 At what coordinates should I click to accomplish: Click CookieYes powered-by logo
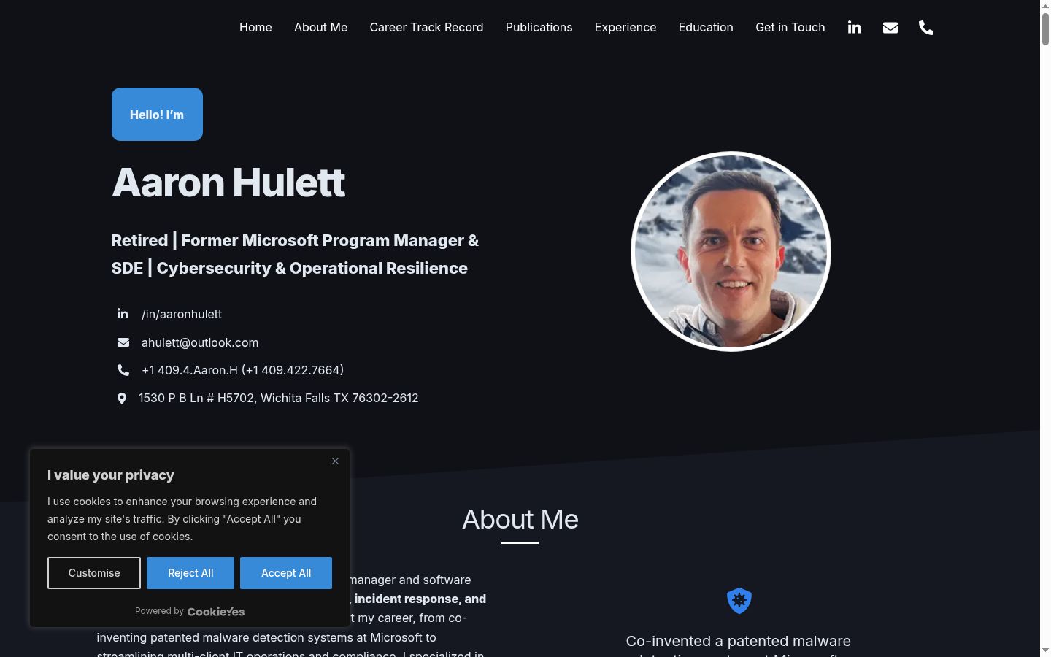coord(216,612)
